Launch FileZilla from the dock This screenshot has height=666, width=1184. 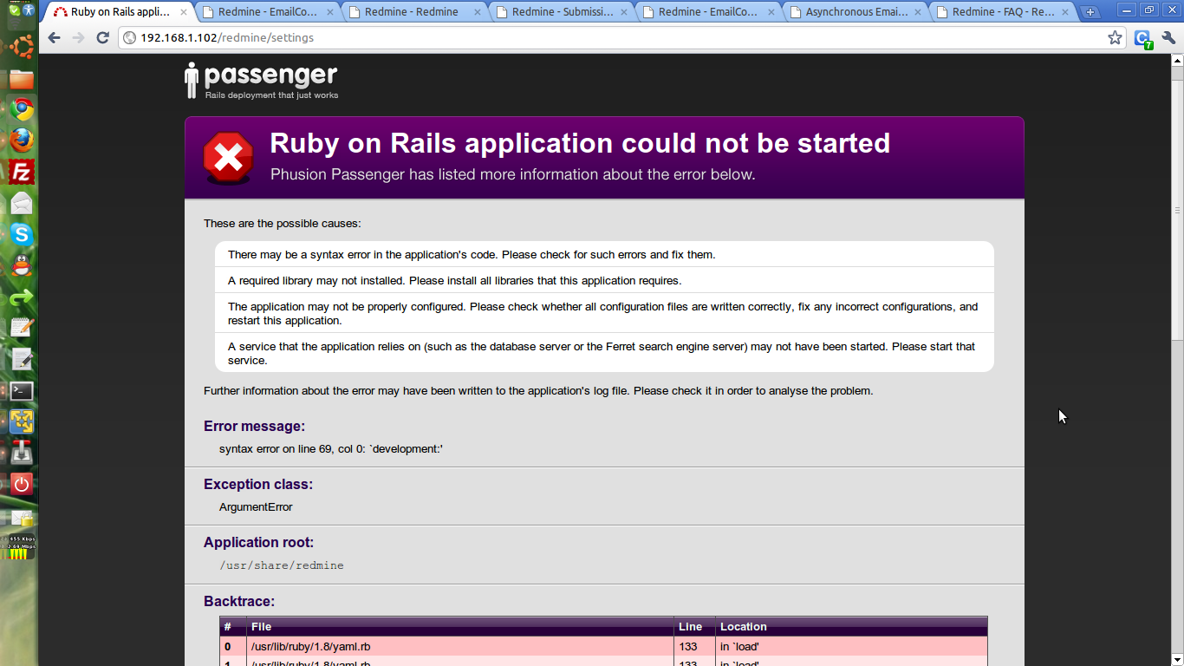click(x=22, y=172)
